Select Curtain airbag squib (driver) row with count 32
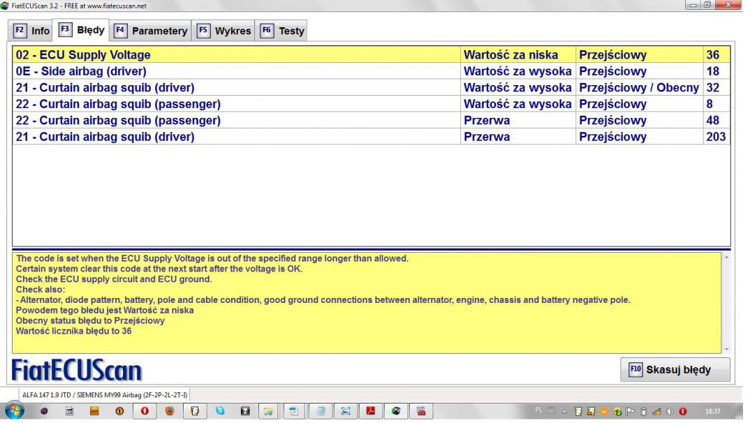The image size is (750, 423). pos(372,87)
